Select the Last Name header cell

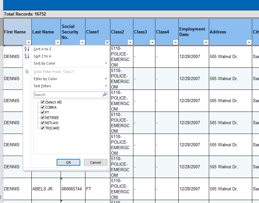[x=46, y=32]
